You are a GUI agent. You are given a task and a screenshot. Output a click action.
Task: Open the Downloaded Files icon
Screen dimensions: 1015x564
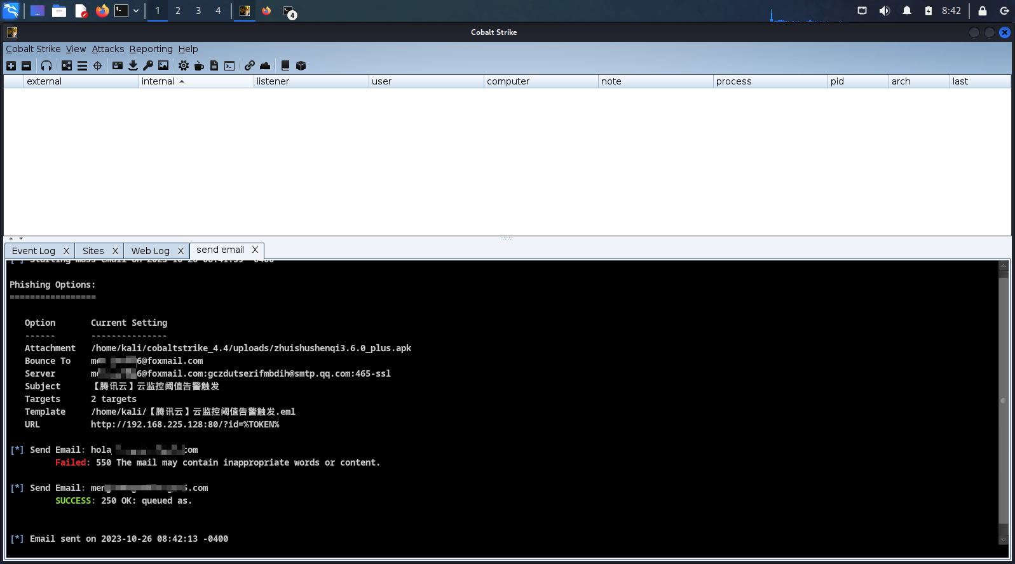point(133,65)
